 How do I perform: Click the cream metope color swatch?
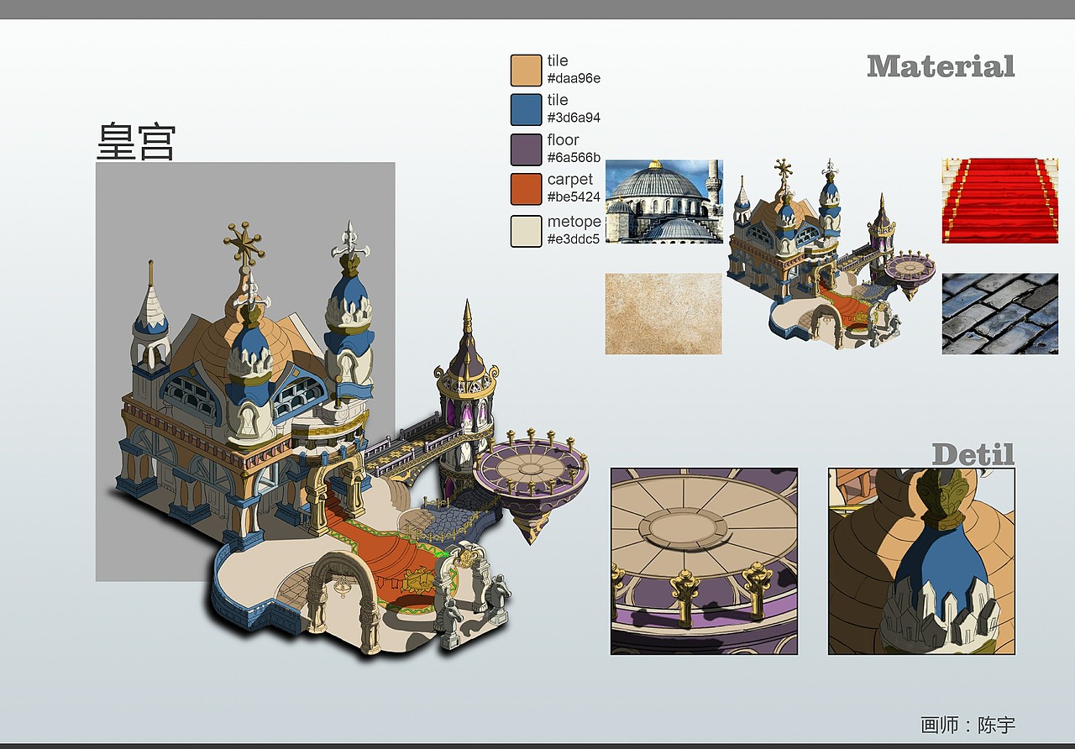pos(526,231)
